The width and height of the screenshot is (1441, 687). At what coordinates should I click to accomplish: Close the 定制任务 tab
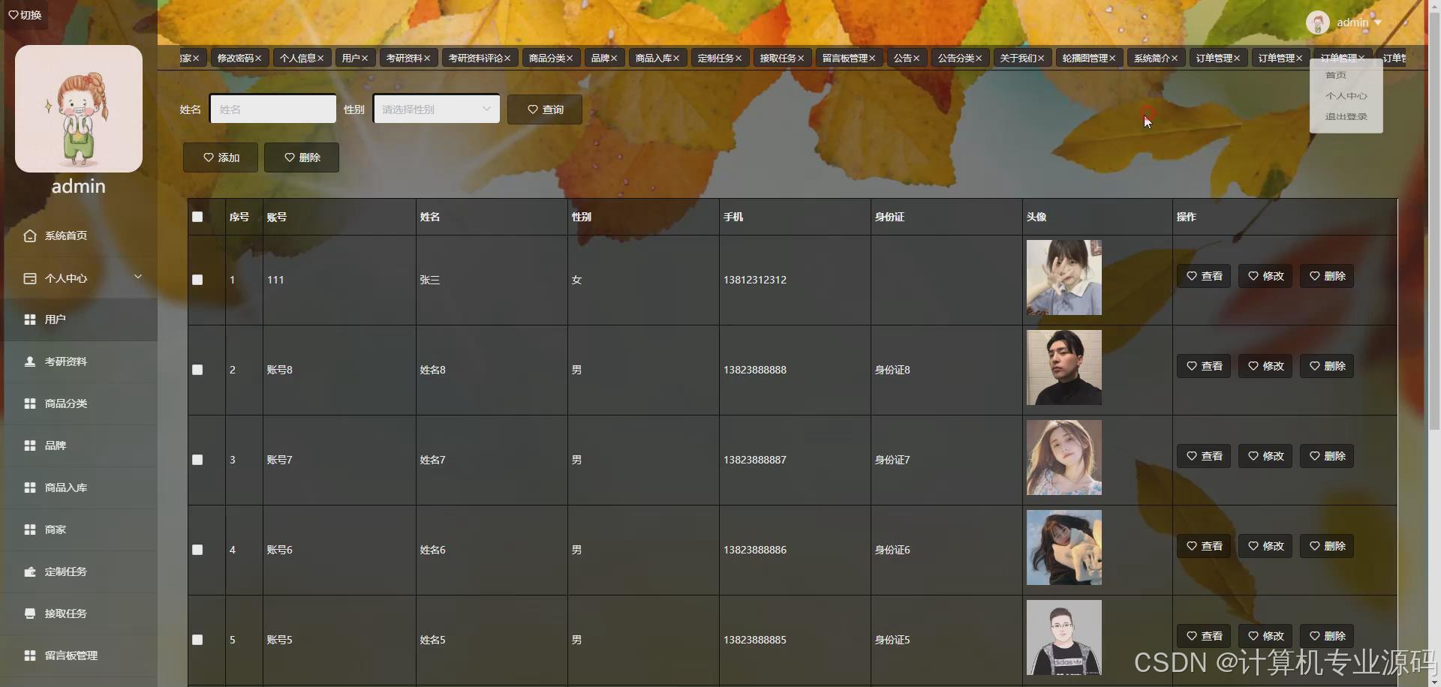(739, 58)
